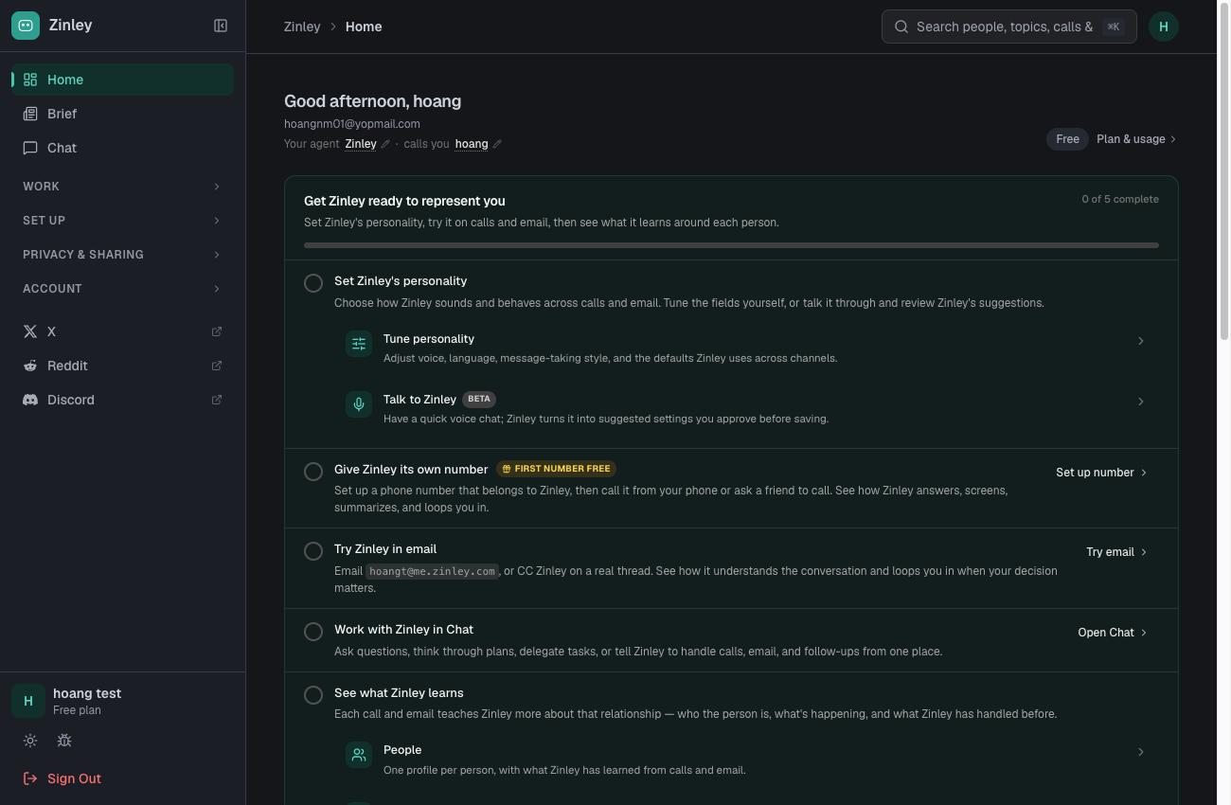
Task: Focus the search people, topics, calls field
Action: pyautogui.click(x=1008, y=27)
